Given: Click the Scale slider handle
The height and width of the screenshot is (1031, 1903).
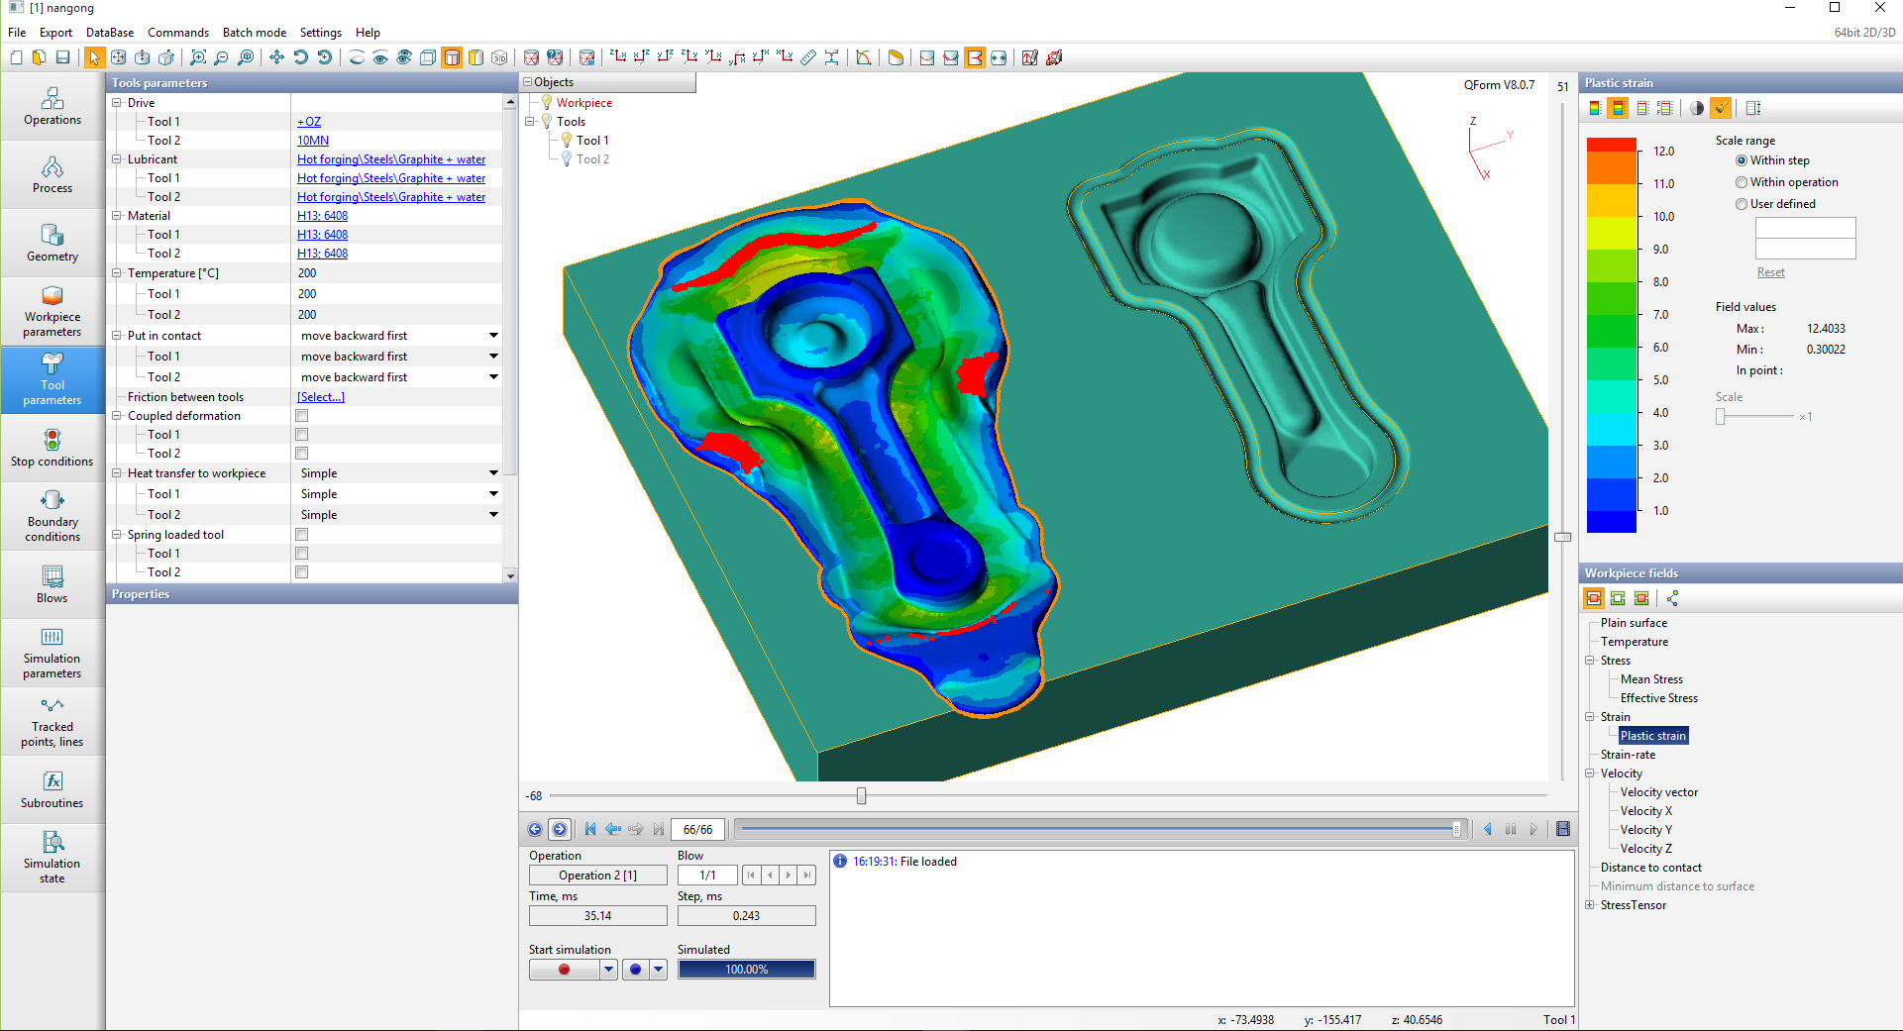Looking at the screenshot, I should click(x=1721, y=417).
